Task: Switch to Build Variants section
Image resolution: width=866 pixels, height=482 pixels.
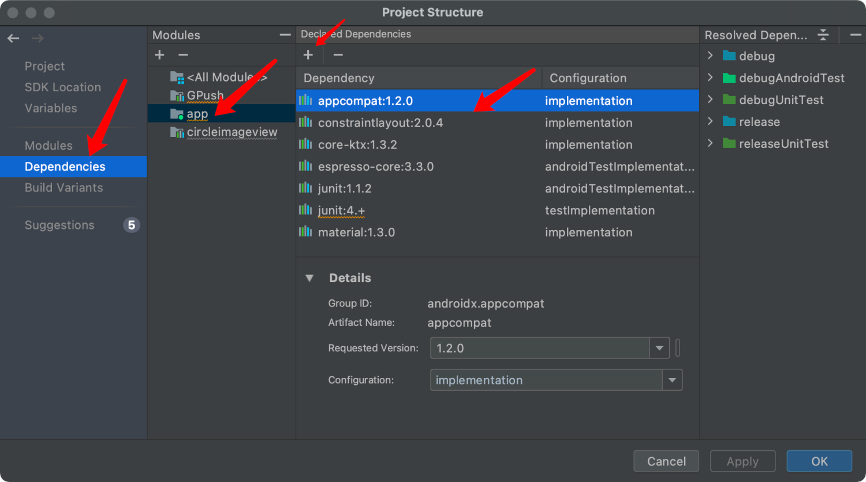Action: [64, 188]
